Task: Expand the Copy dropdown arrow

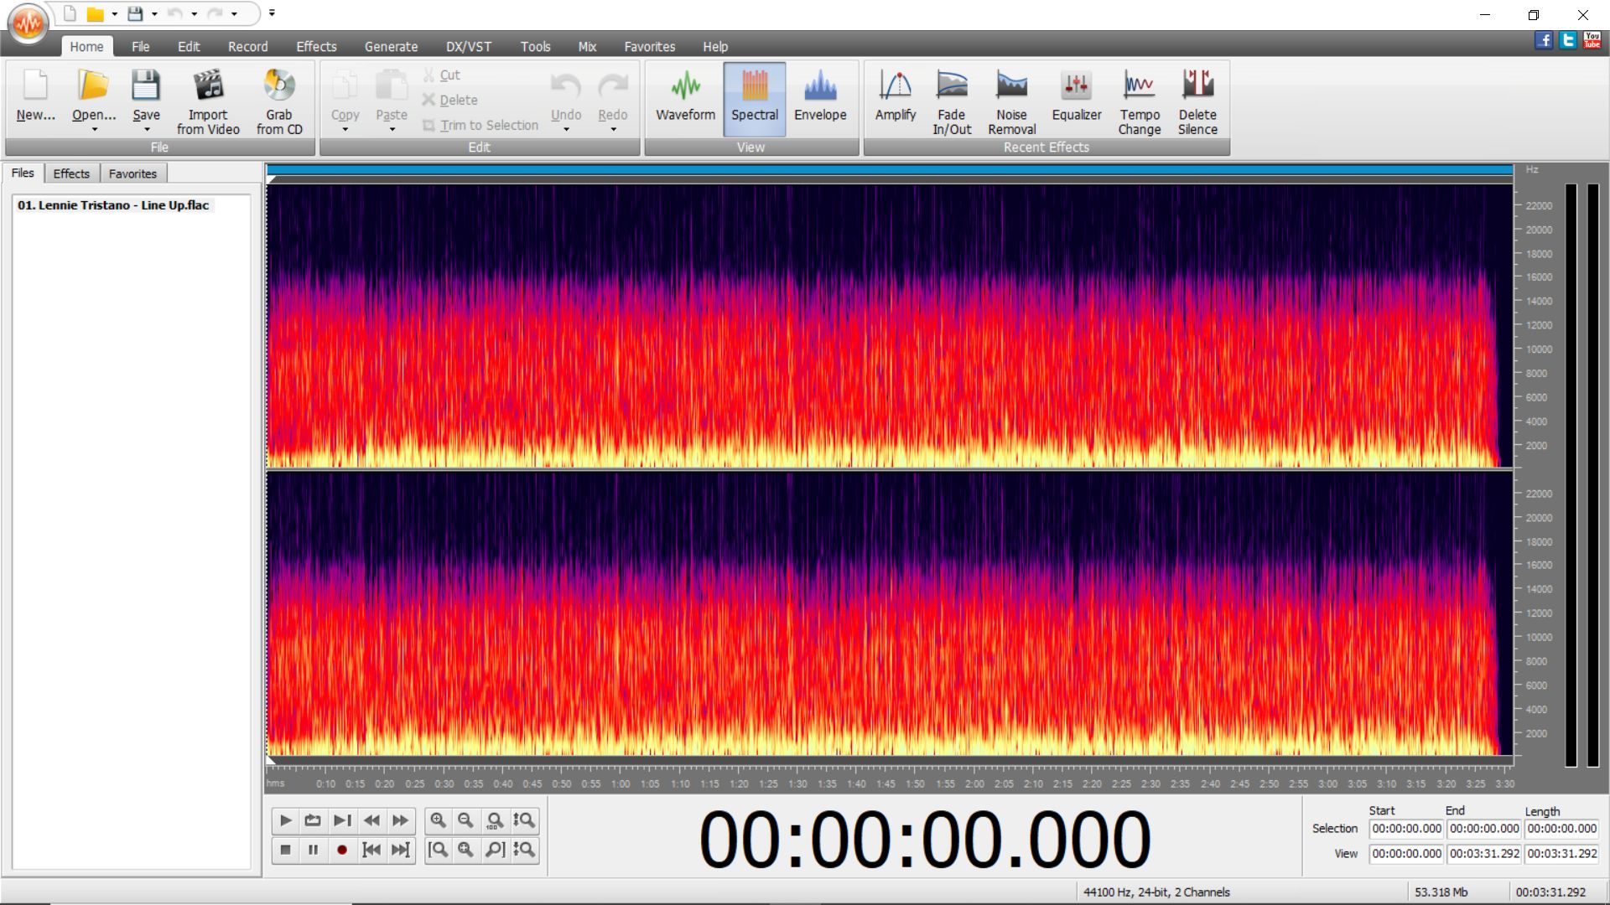Action: click(345, 129)
